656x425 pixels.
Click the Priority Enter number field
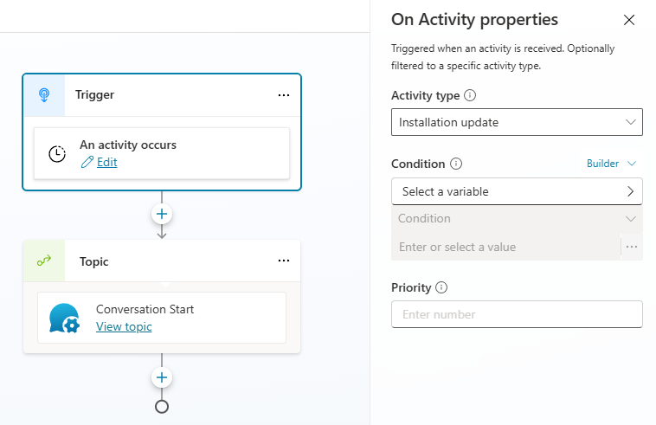[x=517, y=314]
